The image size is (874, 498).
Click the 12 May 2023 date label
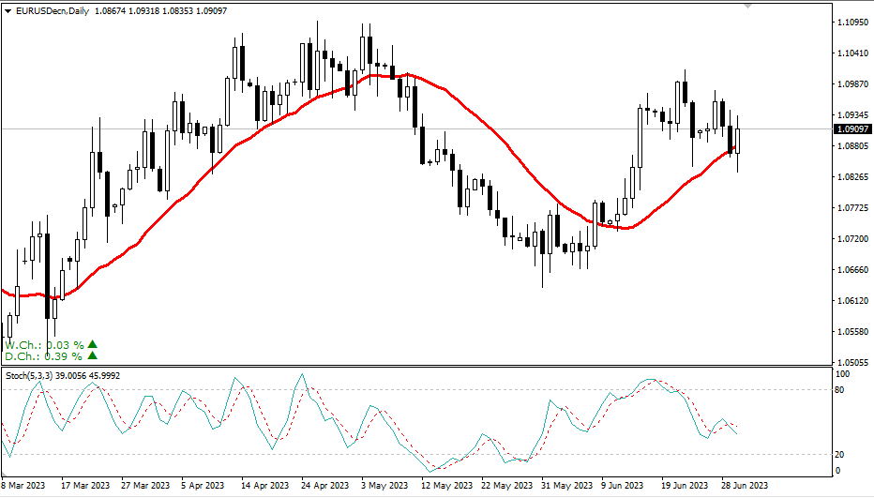pyautogui.click(x=445, y=486)
